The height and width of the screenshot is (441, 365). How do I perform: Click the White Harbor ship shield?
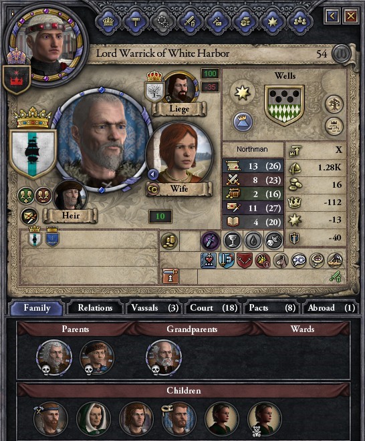coord(33,154)
